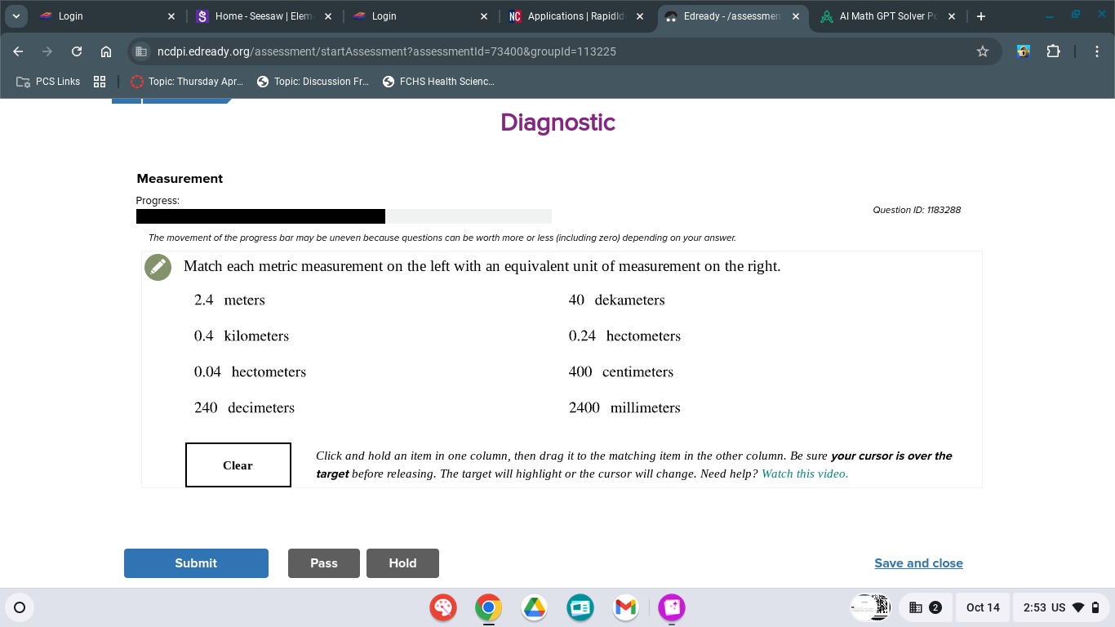Click the QR code tray icon
The width and height of the screenshot is (1115, 627).
pyautogui.click(x=871, y=607)
